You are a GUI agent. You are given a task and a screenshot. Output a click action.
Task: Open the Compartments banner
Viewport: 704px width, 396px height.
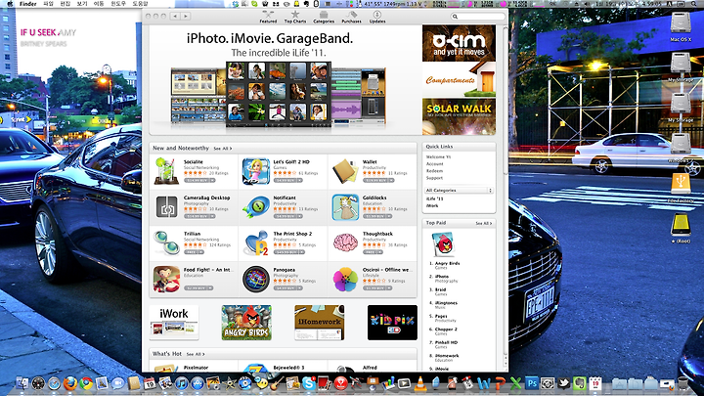click(459, 80)
